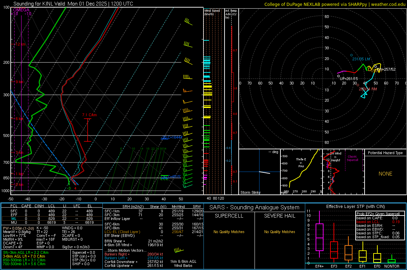The height and width of the screenshot is (270, 407).
Task: Click the 'Supercell = 0.0' composite value
Action: (83, 252)
